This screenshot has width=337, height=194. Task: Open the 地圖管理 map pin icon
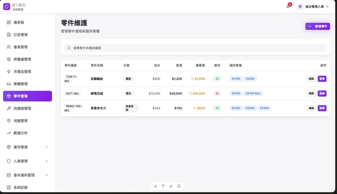click(x=8, y=121)
